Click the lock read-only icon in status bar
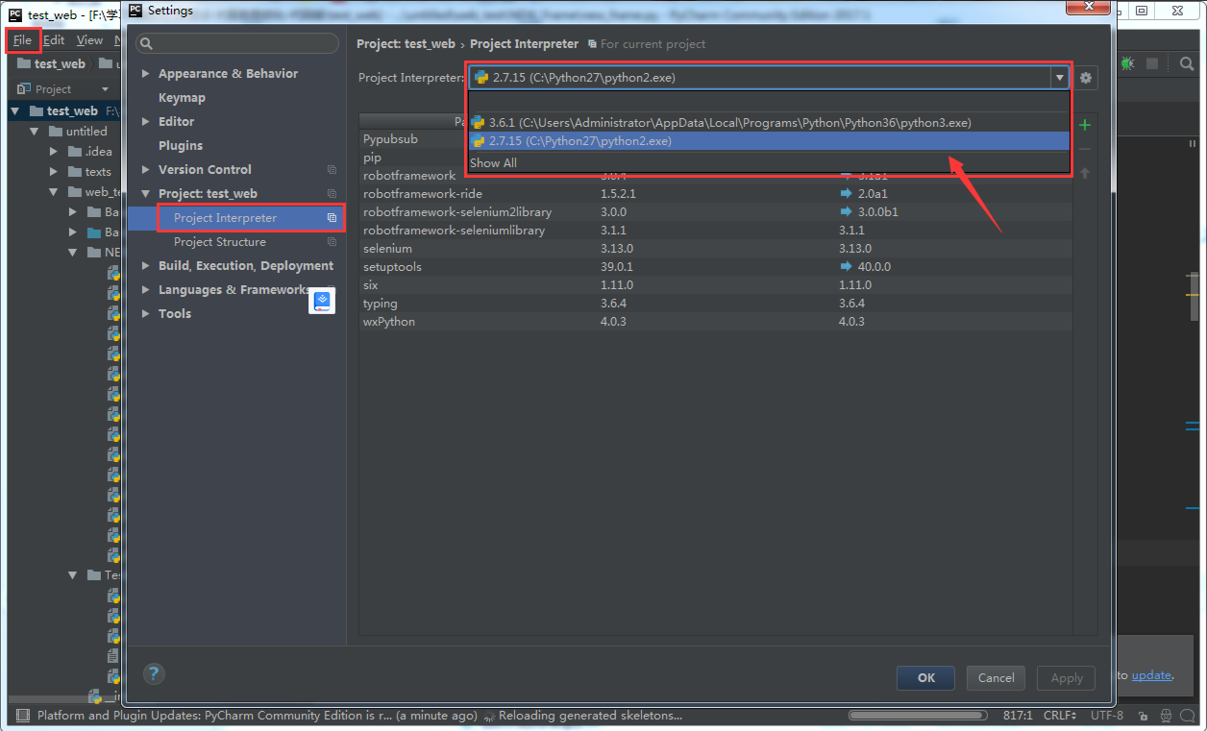1207x731 pixels. coord(1143,716)
